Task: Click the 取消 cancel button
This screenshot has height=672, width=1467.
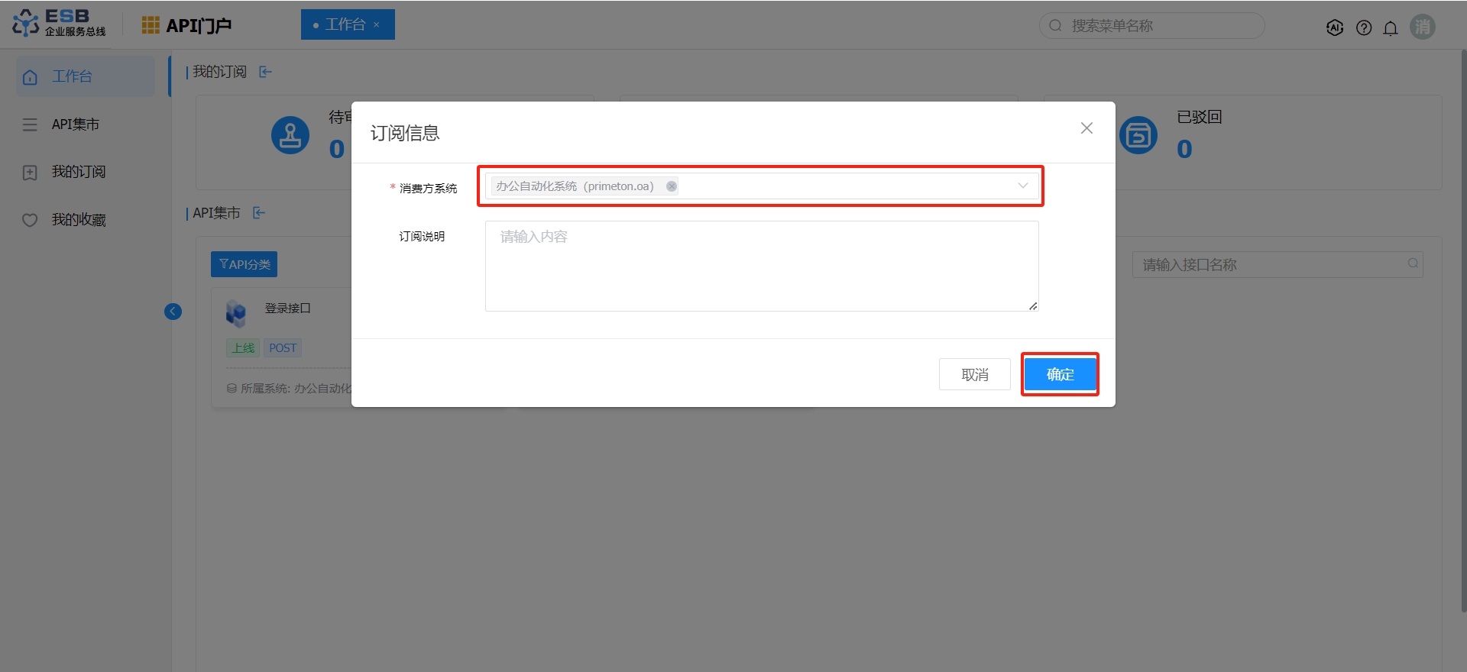Action: 974,374
